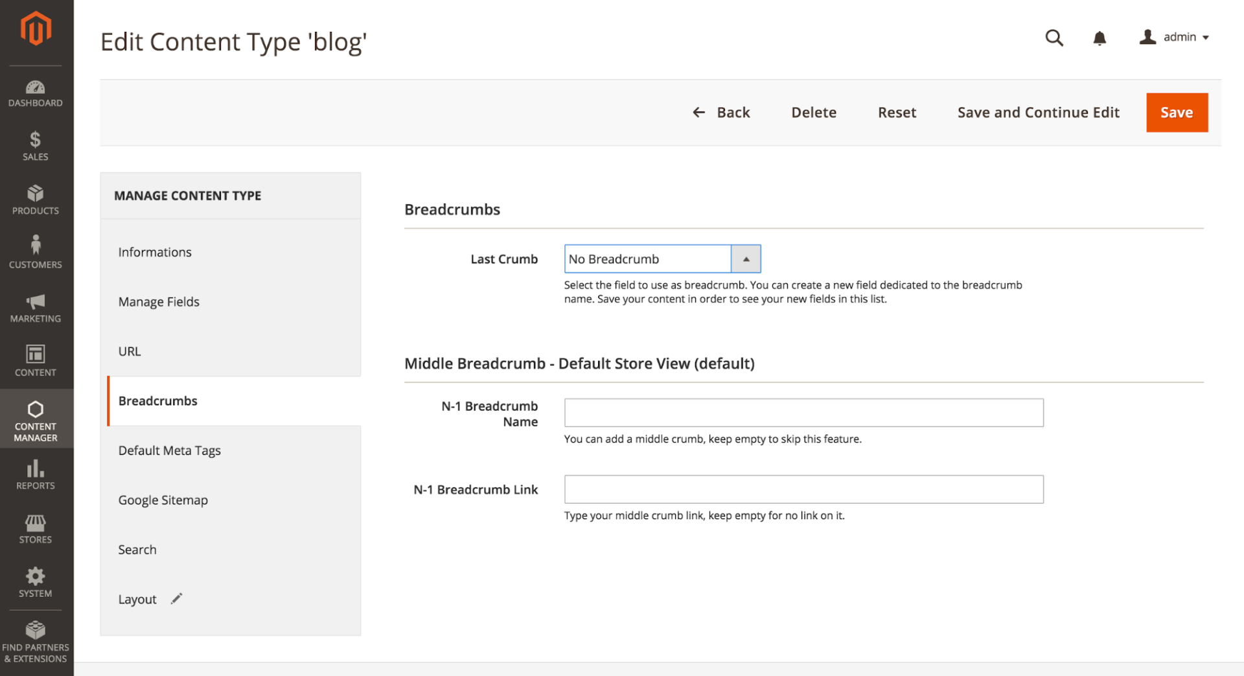The width and height of the screenshot is (1244, 676).
Task: Click the Back button
Action: coord(720,112)
